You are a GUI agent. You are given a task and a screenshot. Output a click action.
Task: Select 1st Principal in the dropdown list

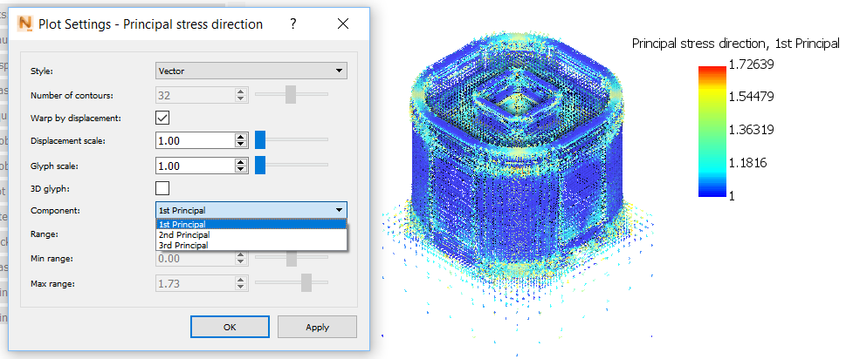(x=251, y=224)
